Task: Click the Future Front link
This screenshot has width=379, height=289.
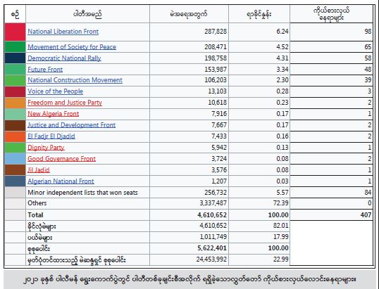Action: point(45,70)
